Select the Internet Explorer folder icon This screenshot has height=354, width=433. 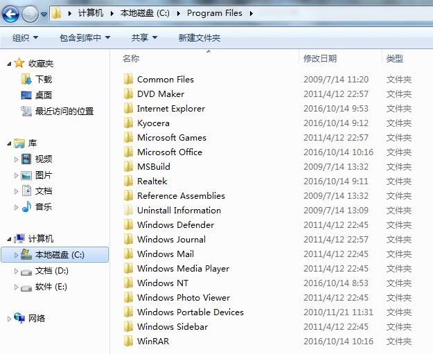[128, 108]
